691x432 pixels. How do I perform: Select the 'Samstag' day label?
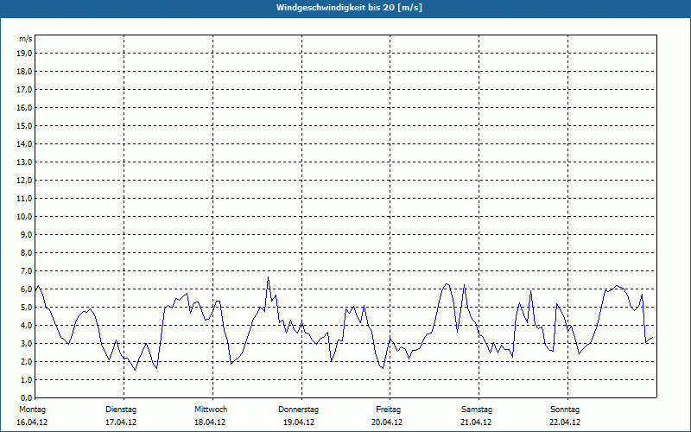[x=477, y=410]
